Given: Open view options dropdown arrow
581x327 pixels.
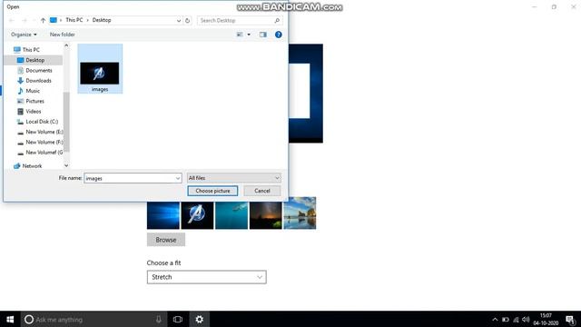Looking at the screenshot, I should 249,35.
